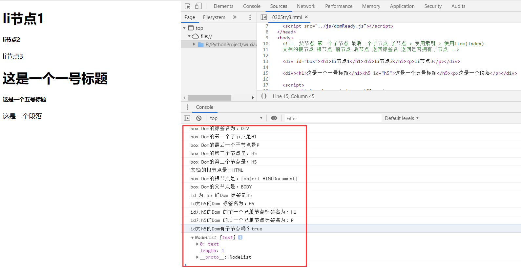Click the console prompt arrow

[x=185, y=264]
